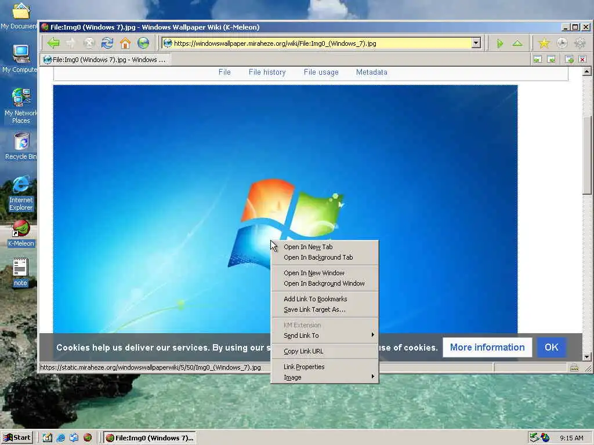This screenshot has width=594, height=445.
Task: Open My Computer desktop icon
Action: (x=20, y=59)
